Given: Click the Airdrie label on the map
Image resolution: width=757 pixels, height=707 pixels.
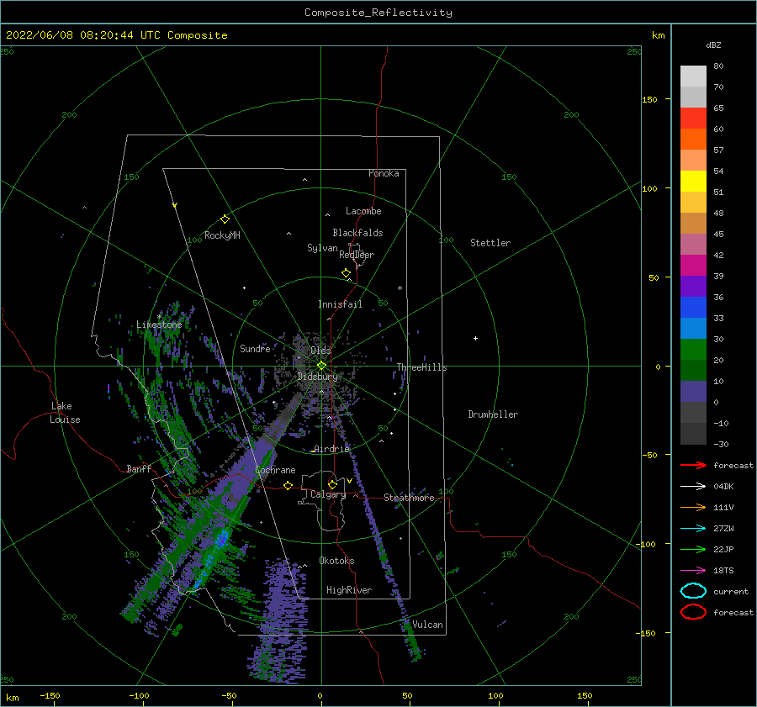Looking at the screenshot, I should pos(331,449).
